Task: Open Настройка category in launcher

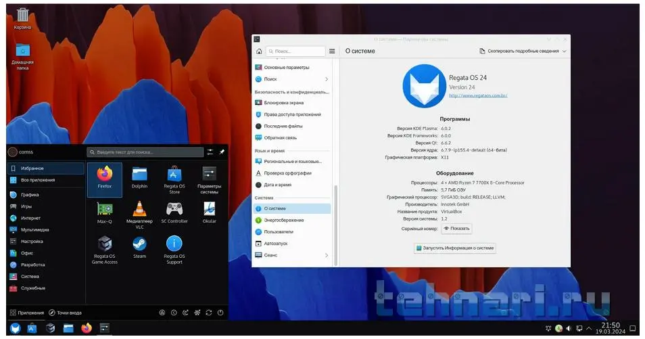Action: click(x=46, y=242)
